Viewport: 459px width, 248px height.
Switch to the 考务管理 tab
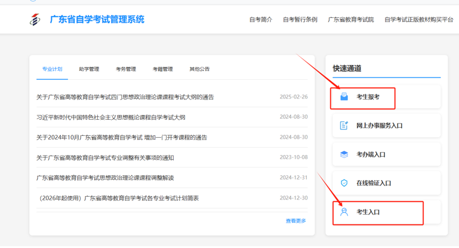click(126, 69)
